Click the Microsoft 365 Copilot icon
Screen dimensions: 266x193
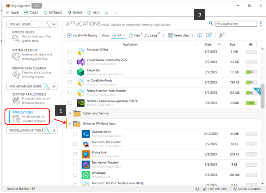(x=86, y=144)
